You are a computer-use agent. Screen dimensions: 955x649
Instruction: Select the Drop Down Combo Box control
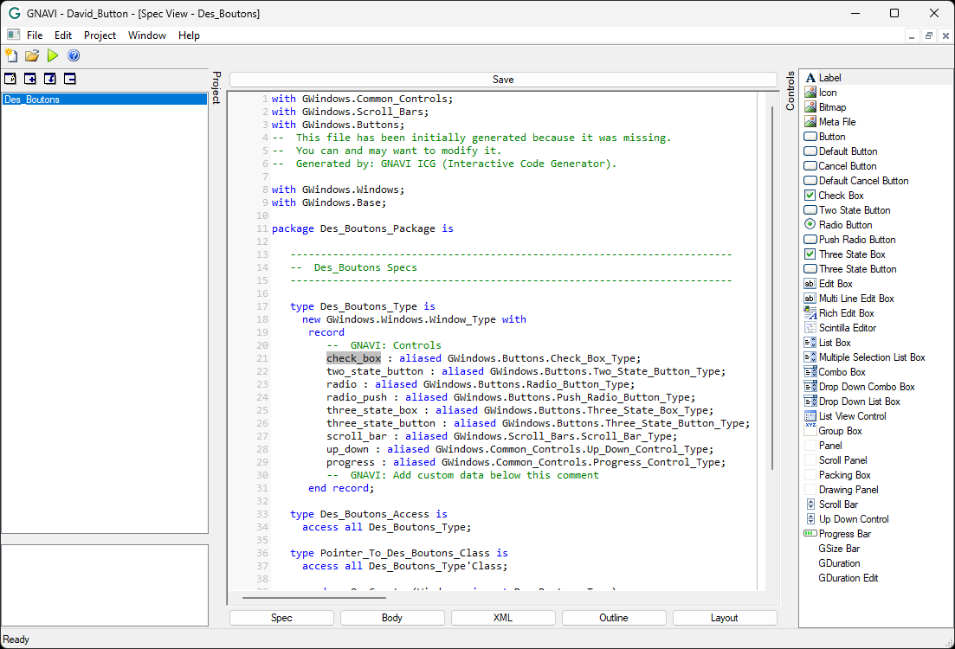pyautogui.click(x=866, y=387)
